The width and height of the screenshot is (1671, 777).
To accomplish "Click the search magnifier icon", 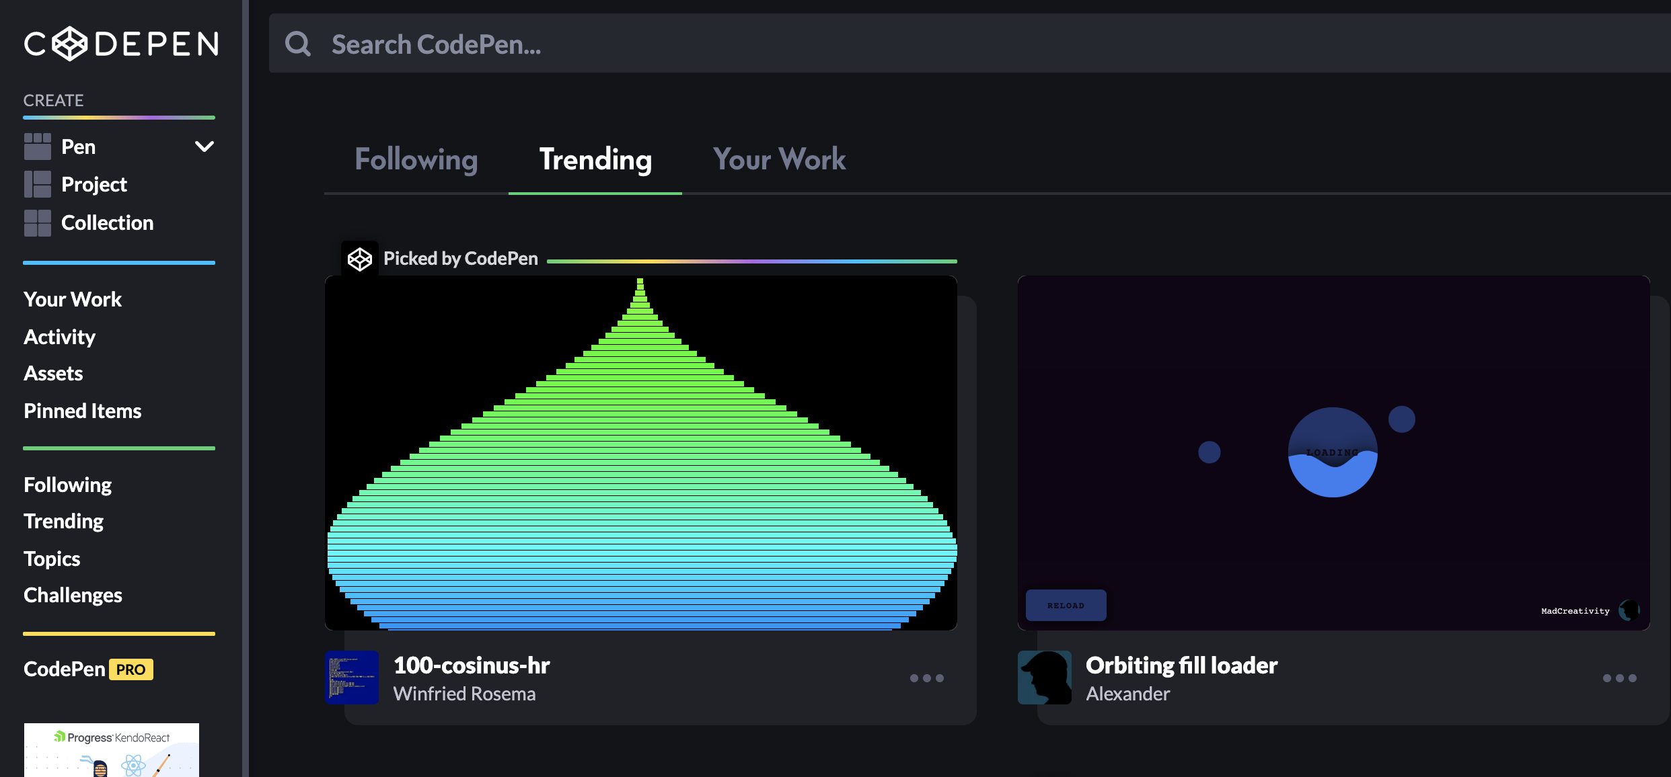I will coord(297,44).
